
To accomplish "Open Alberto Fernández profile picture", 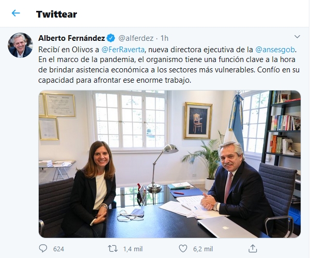I will (20, 45).
